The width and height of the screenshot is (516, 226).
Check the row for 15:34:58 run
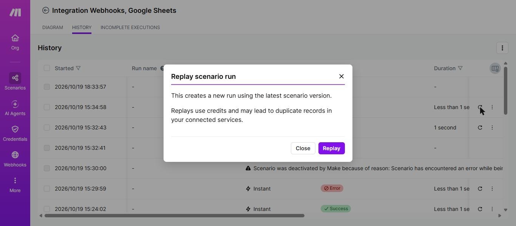click(x=47, y=107)
